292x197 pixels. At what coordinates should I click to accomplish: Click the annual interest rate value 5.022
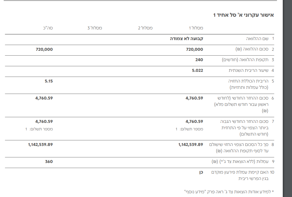(x=198, y=70)
